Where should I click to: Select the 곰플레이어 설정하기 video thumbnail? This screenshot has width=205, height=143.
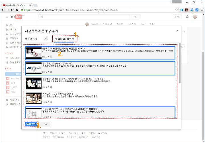point(34,113)
